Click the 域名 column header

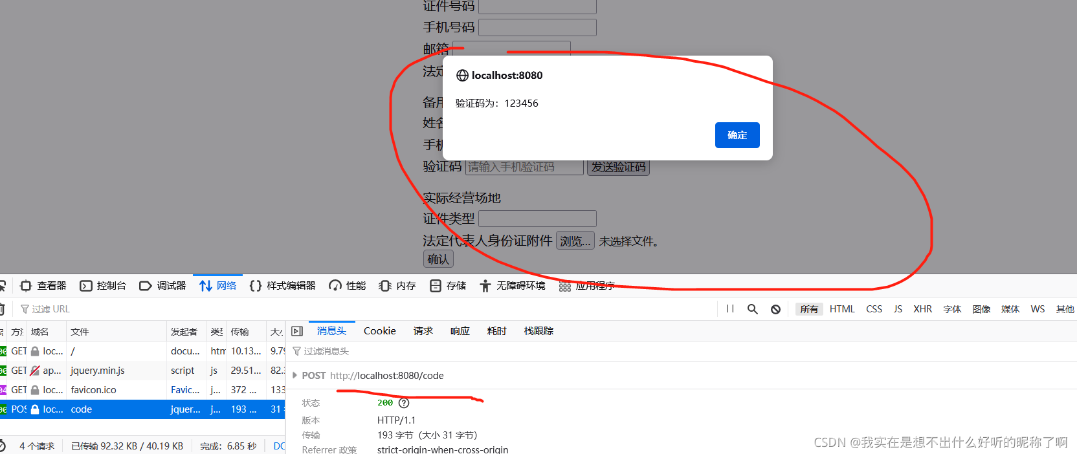coord(46,332)
